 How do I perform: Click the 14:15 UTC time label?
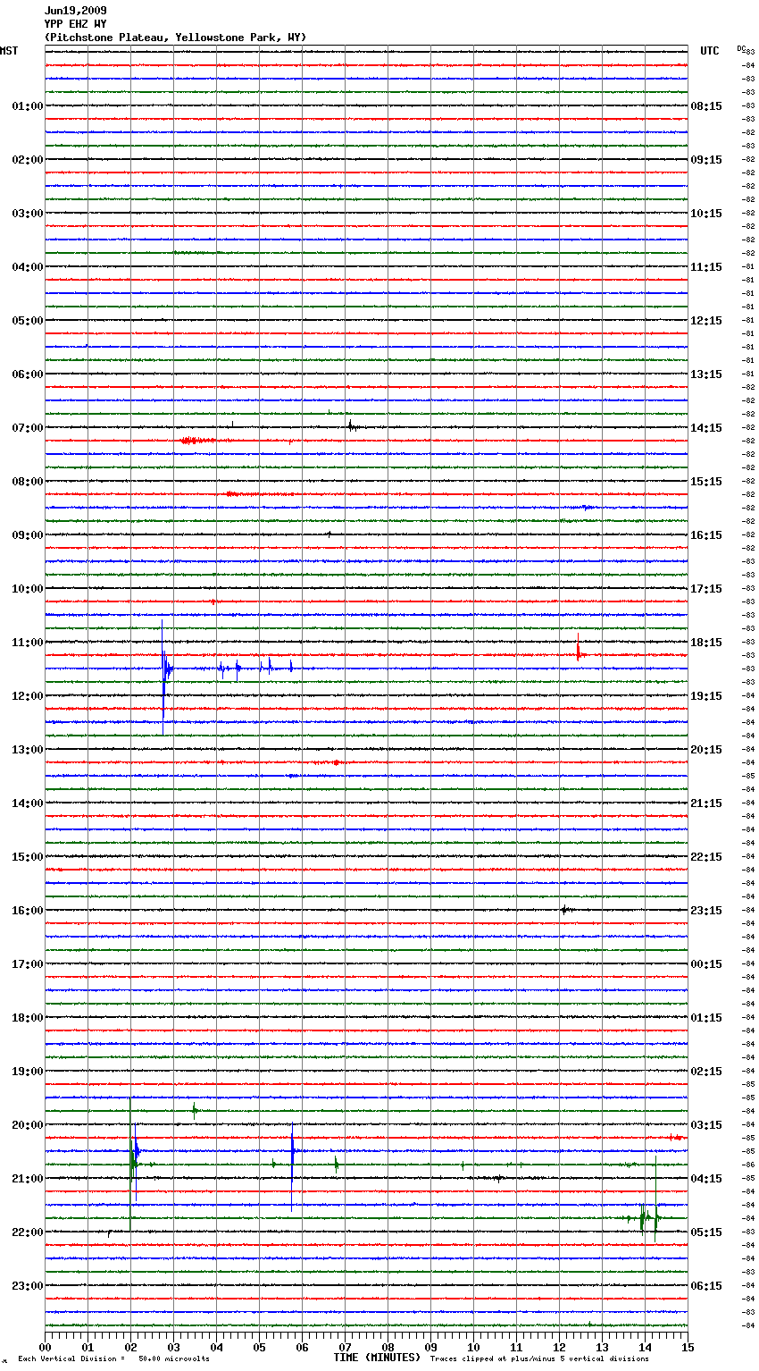click(x=706, y=428)
